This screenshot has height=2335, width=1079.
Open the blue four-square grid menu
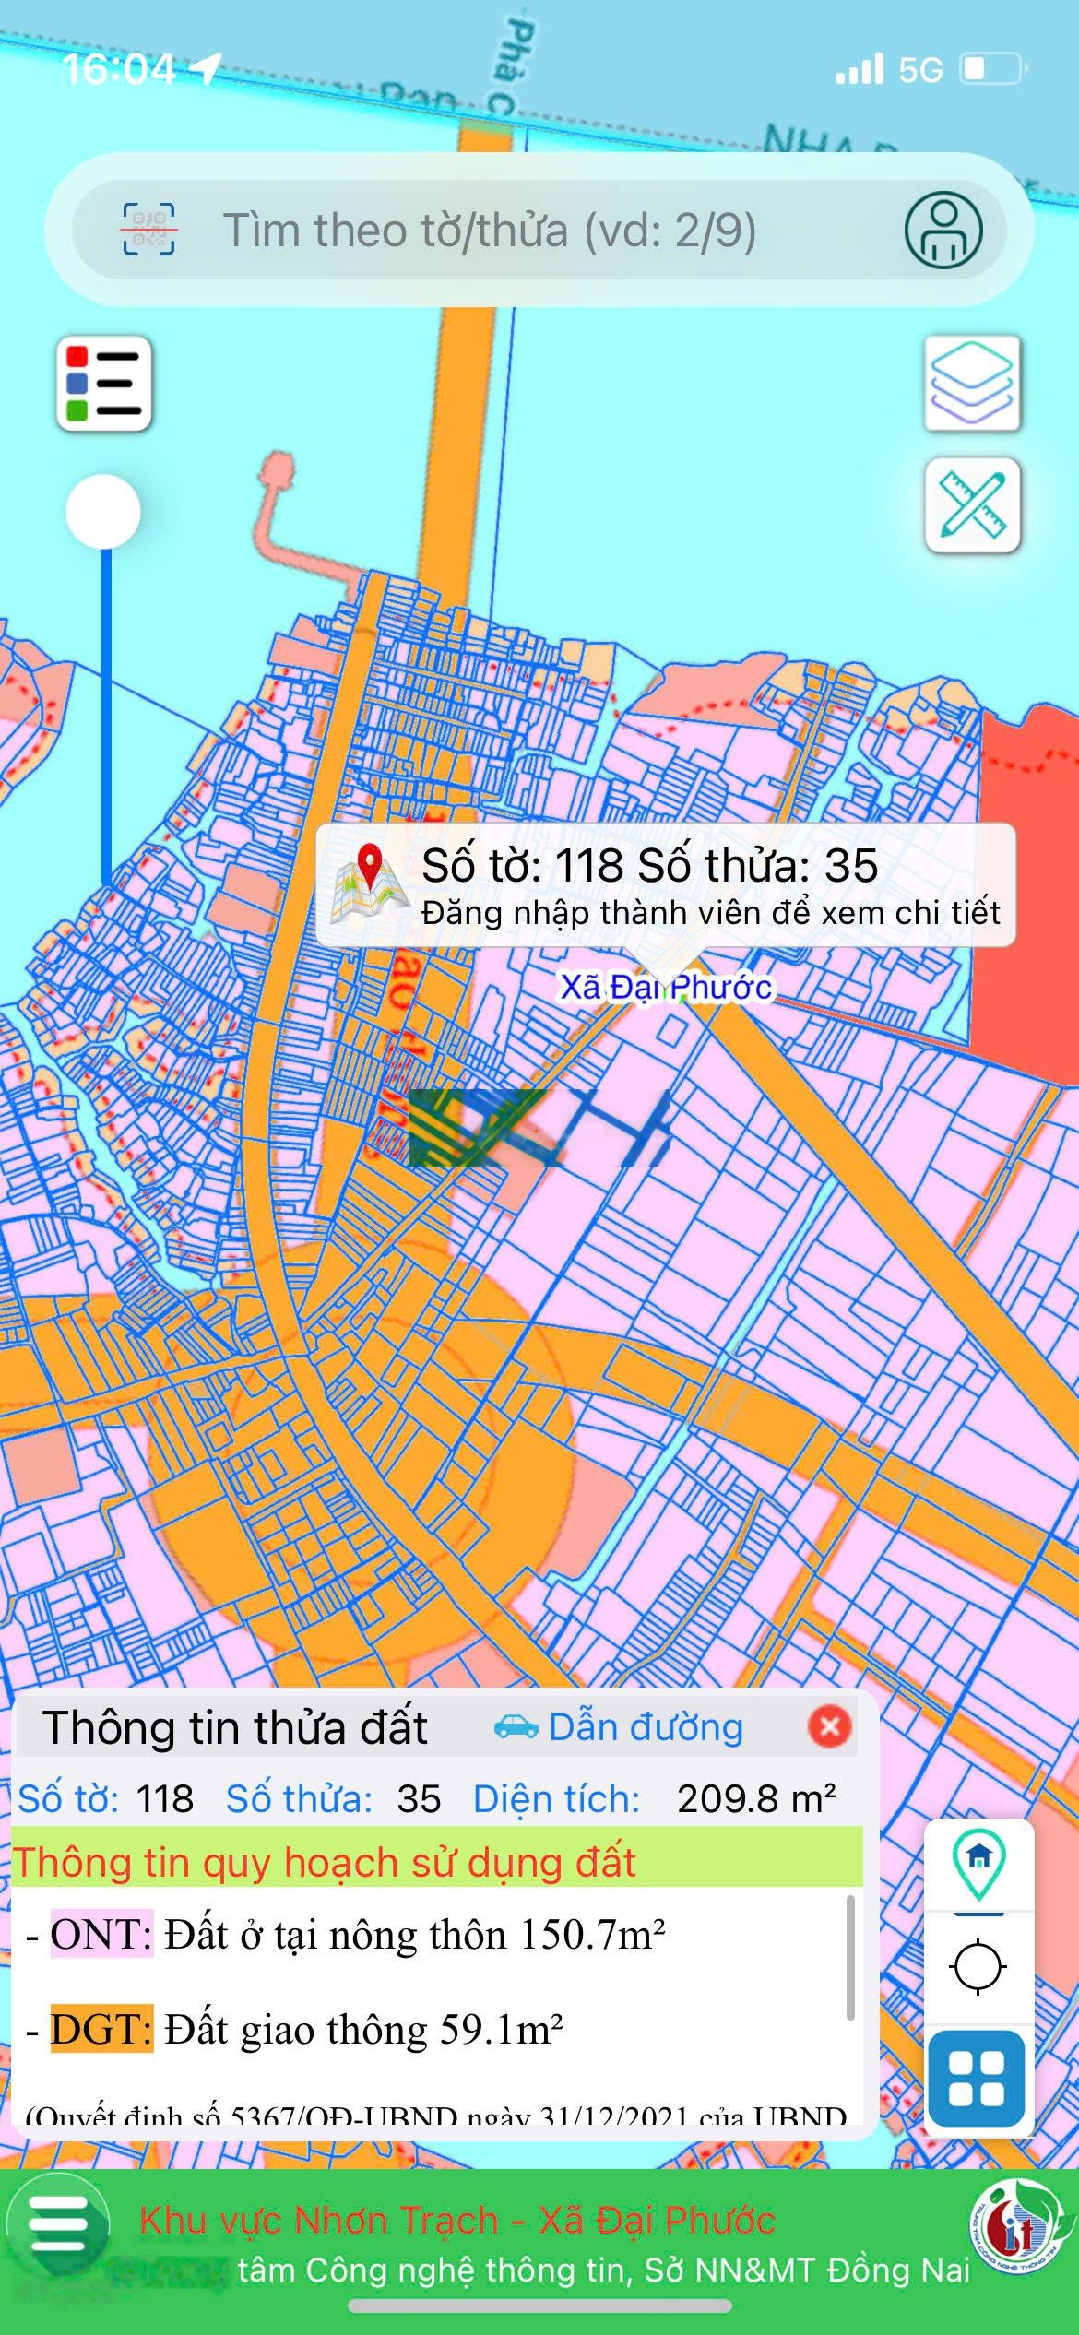coord(977,2079)
